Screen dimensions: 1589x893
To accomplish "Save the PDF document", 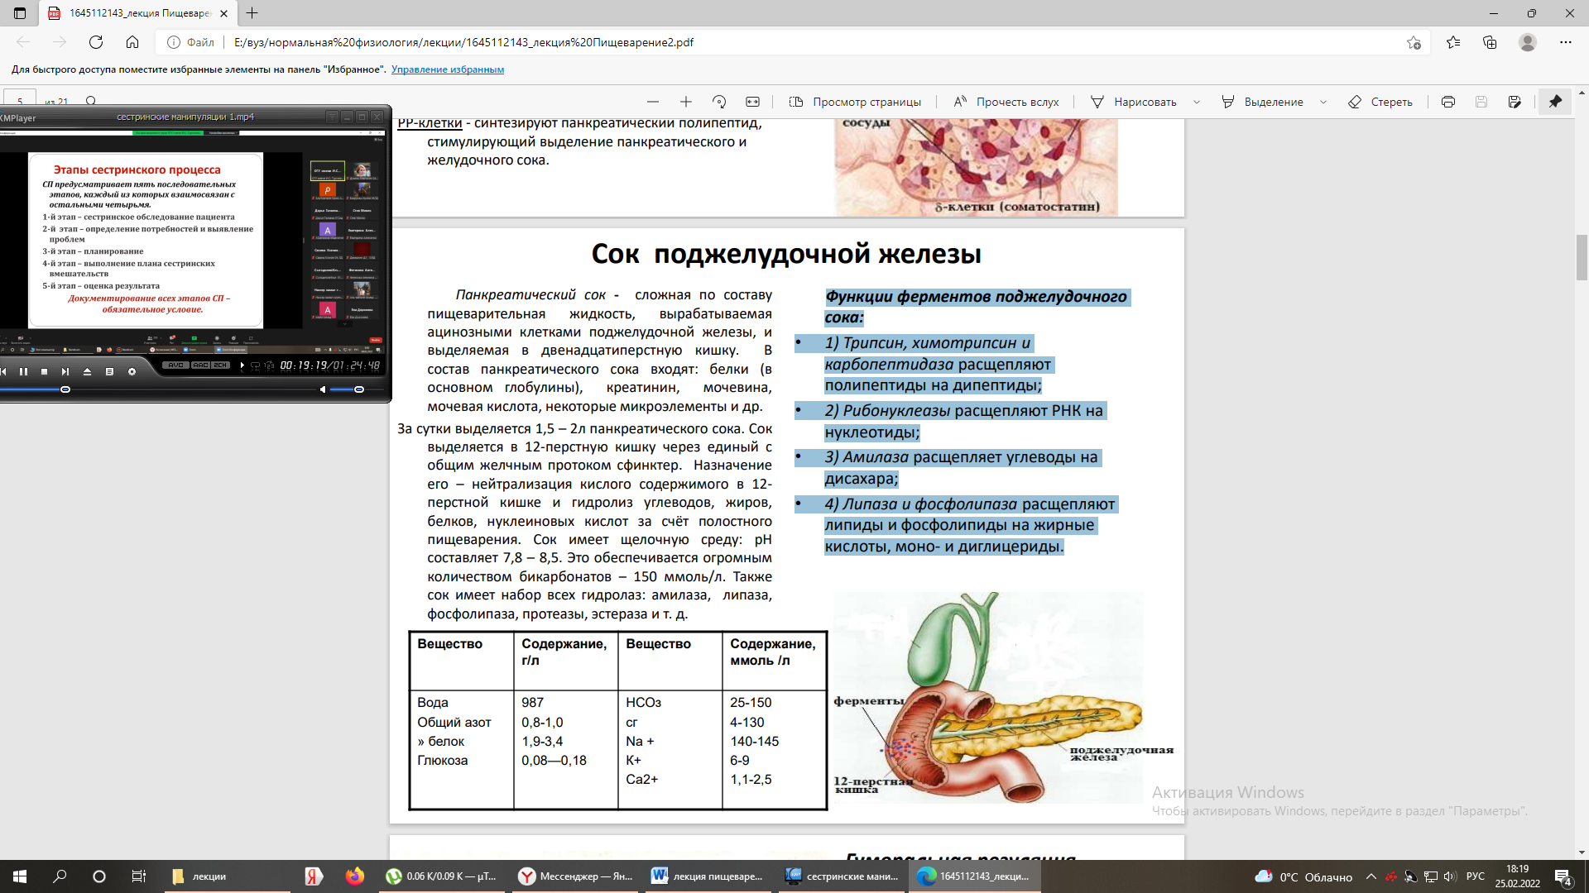I will click(x=1481, y=102).
